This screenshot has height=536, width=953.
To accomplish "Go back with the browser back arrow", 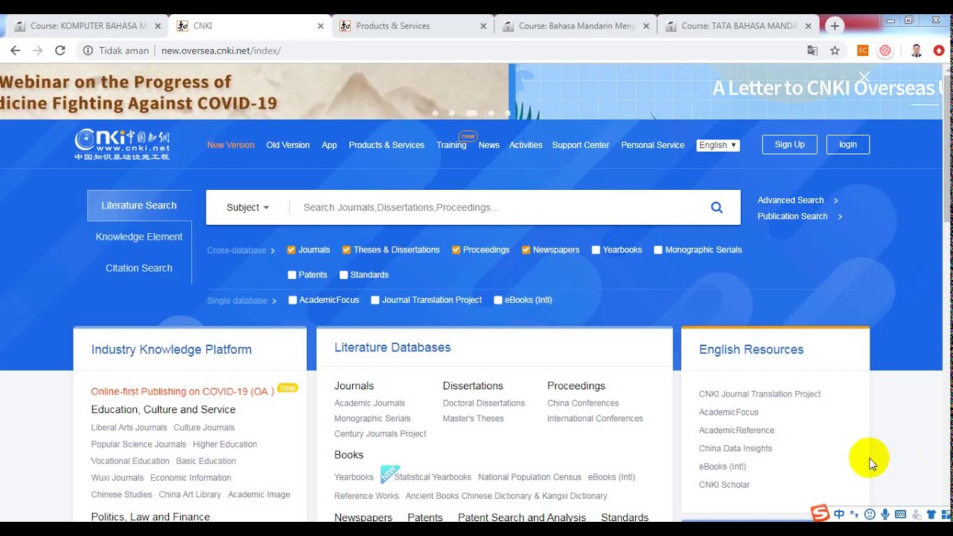I will click(x=15, y=51).
